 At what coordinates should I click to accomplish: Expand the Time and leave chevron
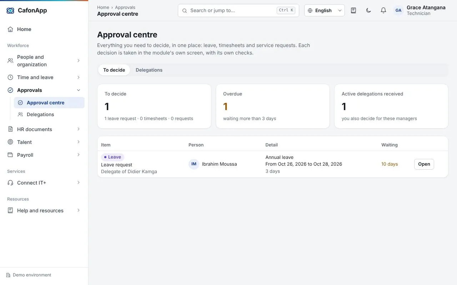(x=79, y=77)
